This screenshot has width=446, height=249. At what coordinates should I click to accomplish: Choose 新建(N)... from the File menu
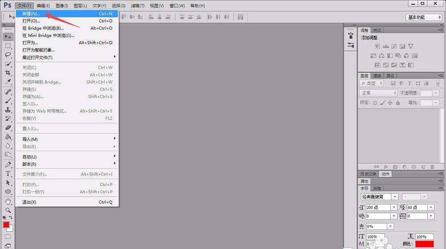pyautogui.click(x=67, y=14)
